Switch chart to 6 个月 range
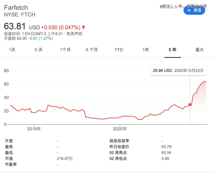 pos(92,50)
